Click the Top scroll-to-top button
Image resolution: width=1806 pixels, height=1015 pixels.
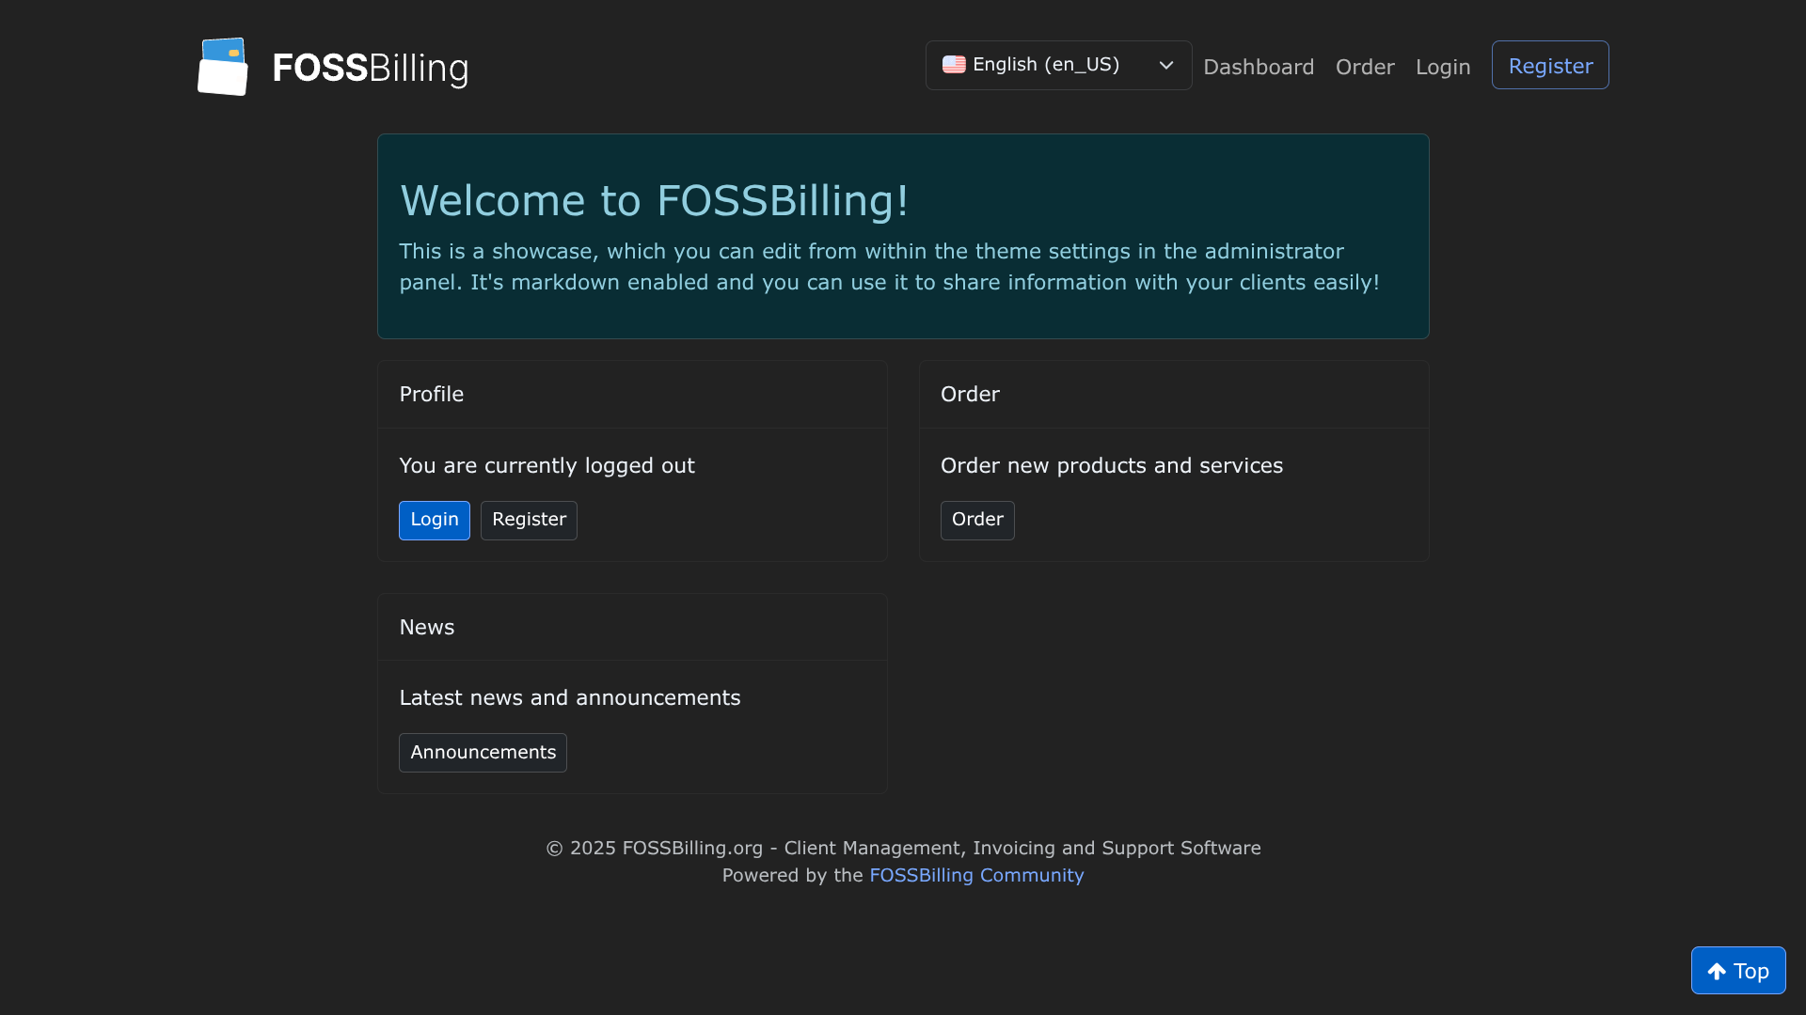click(1738, 970)
